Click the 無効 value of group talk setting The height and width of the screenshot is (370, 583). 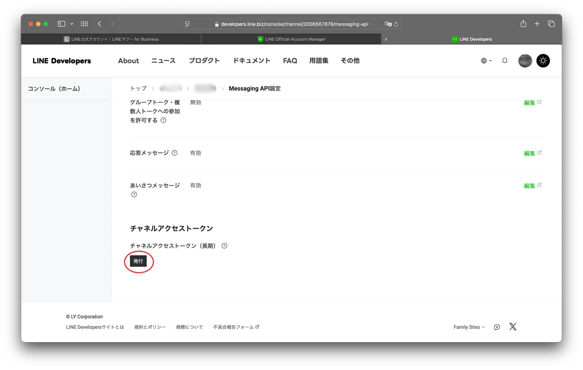tap(195, 102)
